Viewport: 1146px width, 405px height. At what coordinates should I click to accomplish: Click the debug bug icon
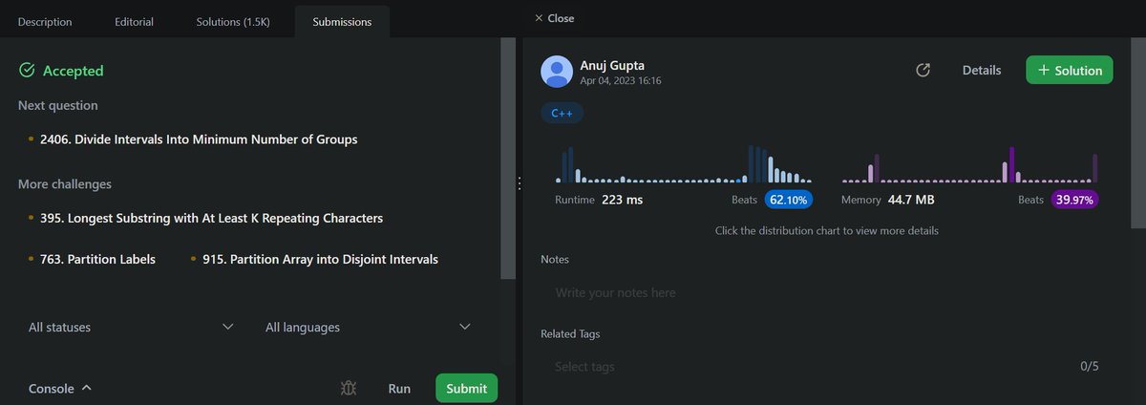tap(349, 389)
